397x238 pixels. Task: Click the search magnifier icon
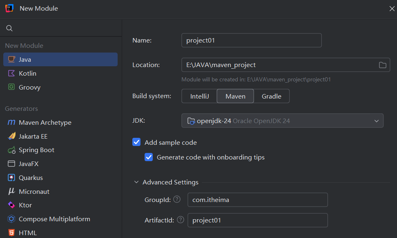9,28
